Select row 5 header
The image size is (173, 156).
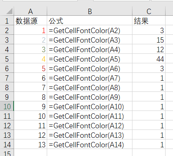pyautogui.click(x=7, y=59)
